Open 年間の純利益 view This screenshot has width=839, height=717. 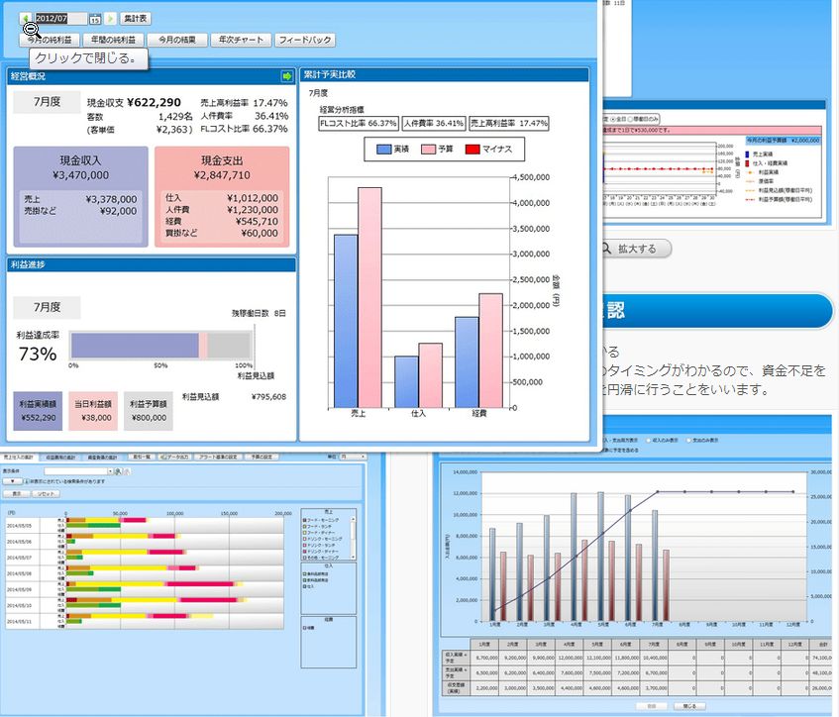(x=115, y=41)
